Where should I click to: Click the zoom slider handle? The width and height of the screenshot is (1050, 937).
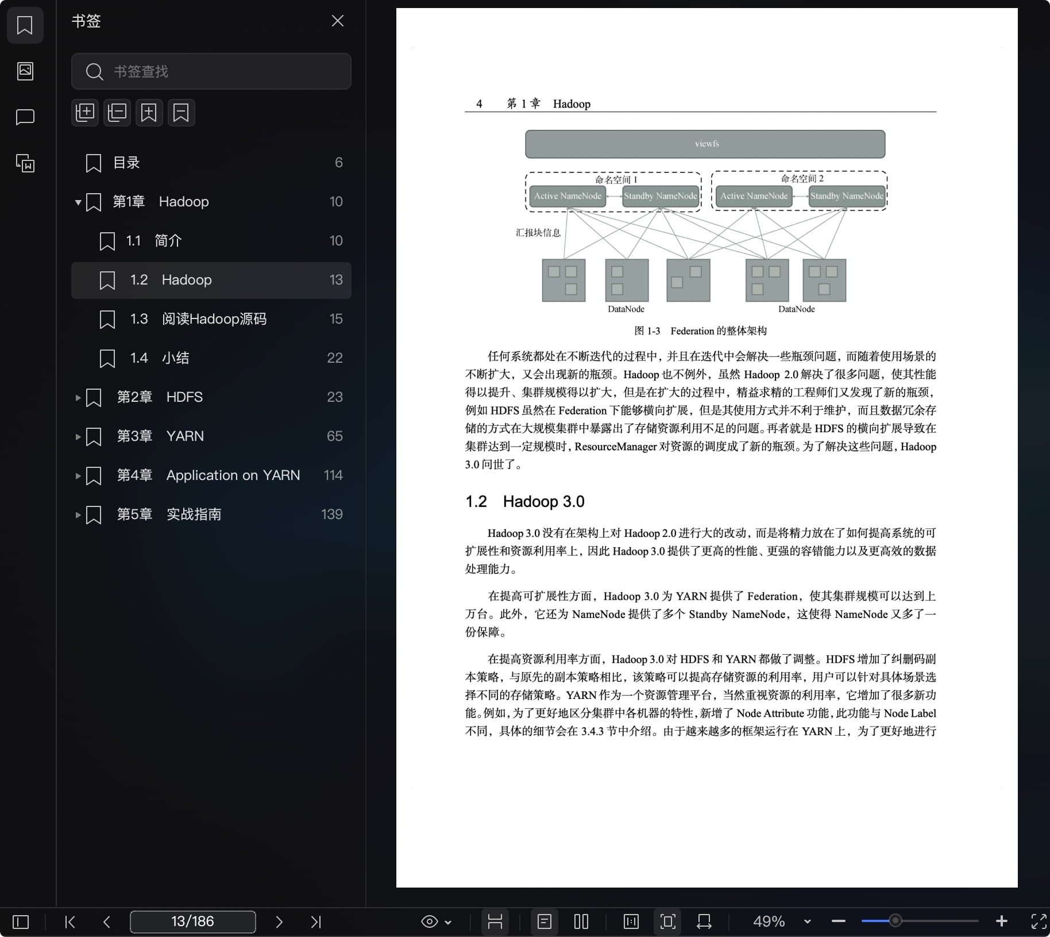(x=895, y=921)
